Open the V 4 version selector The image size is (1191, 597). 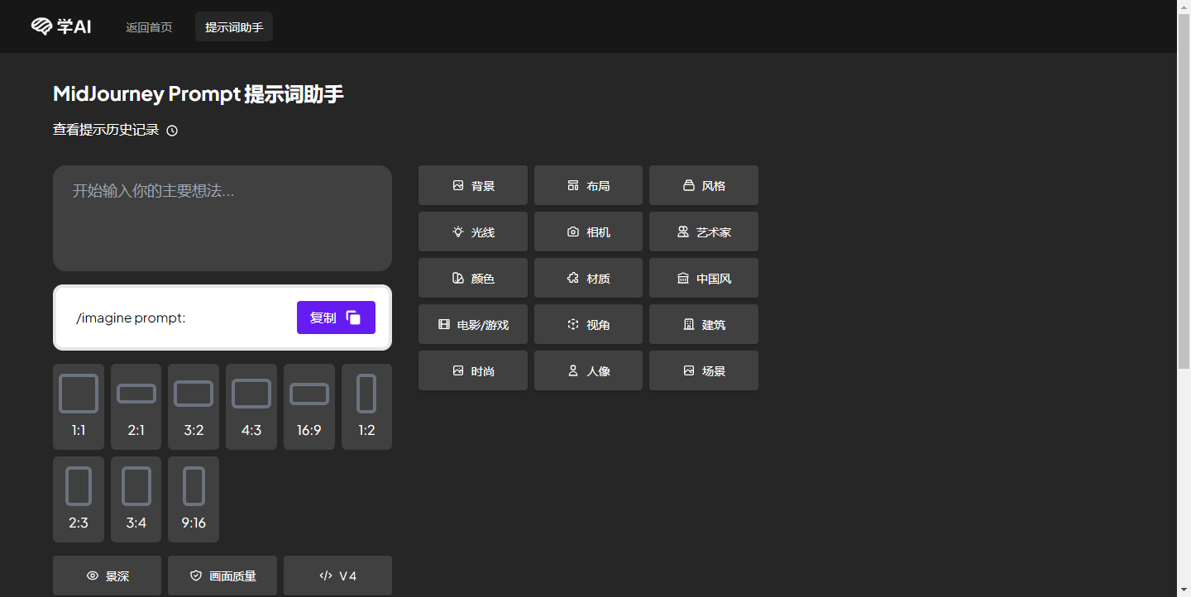[x=337, y=576]
